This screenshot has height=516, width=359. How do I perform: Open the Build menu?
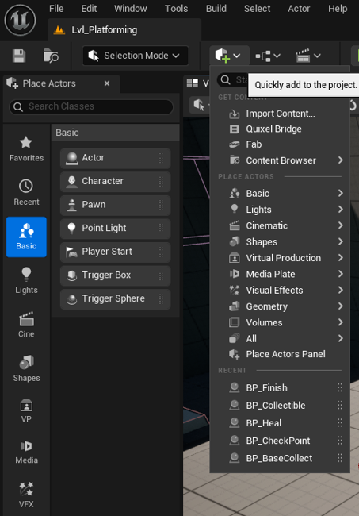point(216,9)
